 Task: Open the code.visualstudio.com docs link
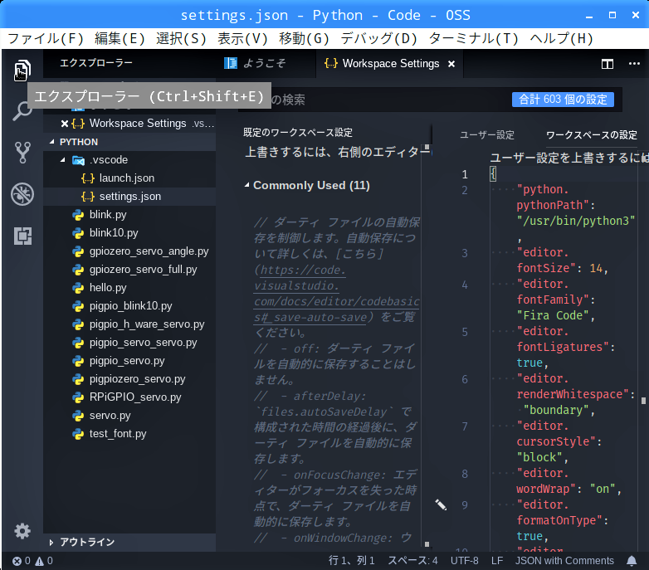pos(336,294)
